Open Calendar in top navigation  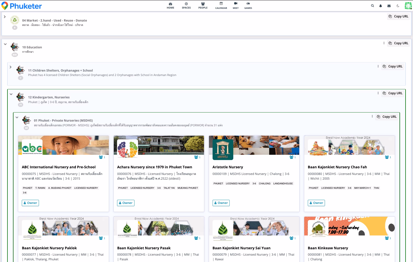click(x=221, y=6)
